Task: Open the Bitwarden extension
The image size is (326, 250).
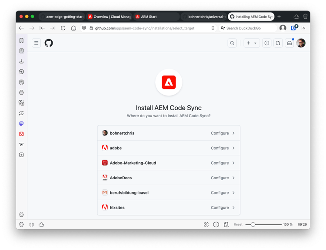Action: (x=294, y=28)
